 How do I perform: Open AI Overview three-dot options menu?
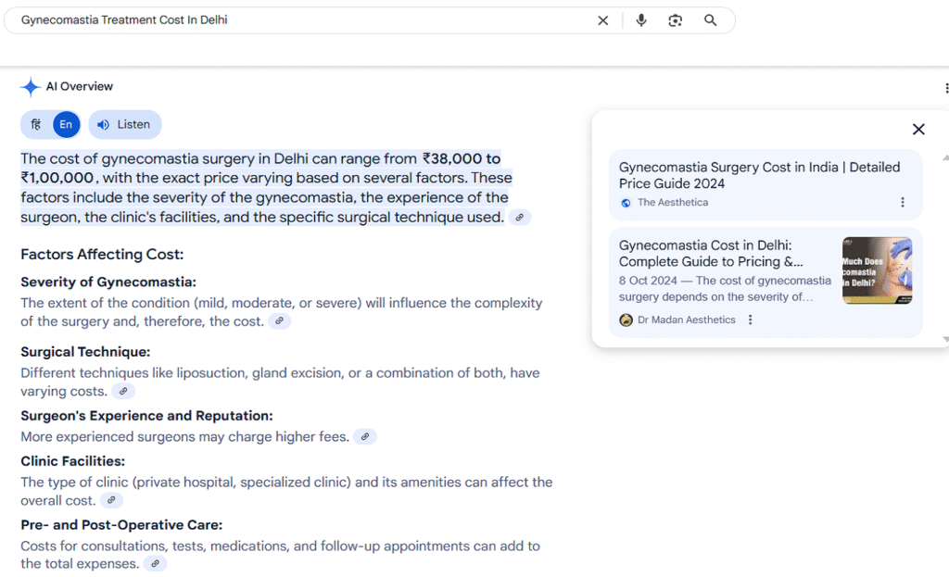click(946, 88)
